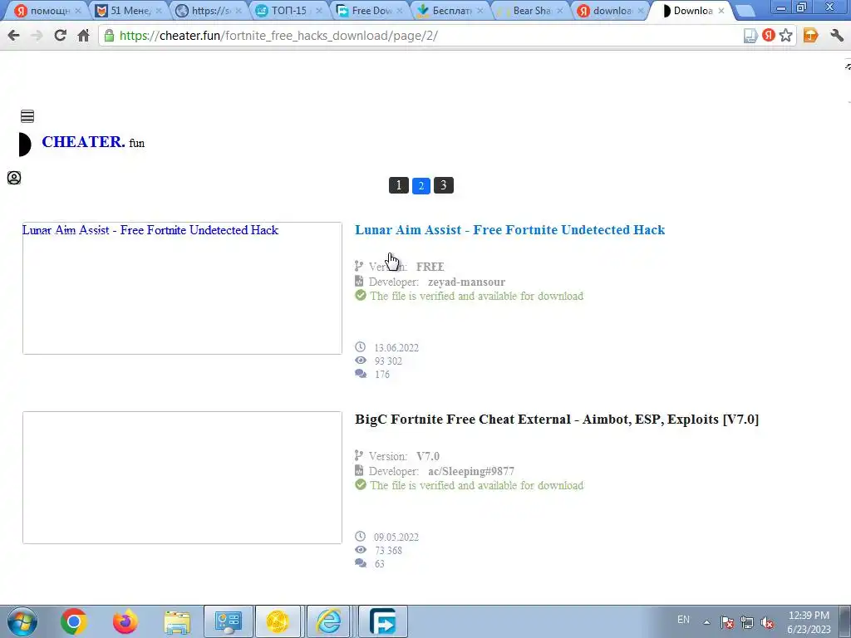
Task: Click the BigC Fortnite cheat thumbnail box
Action: tap(182, 478)
